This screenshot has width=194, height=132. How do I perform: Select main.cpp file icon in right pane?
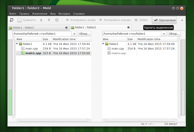(x=109, y=48)
